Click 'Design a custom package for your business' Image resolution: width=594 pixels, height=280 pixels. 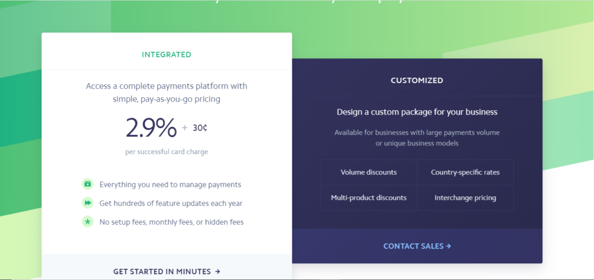pos(417,112)
